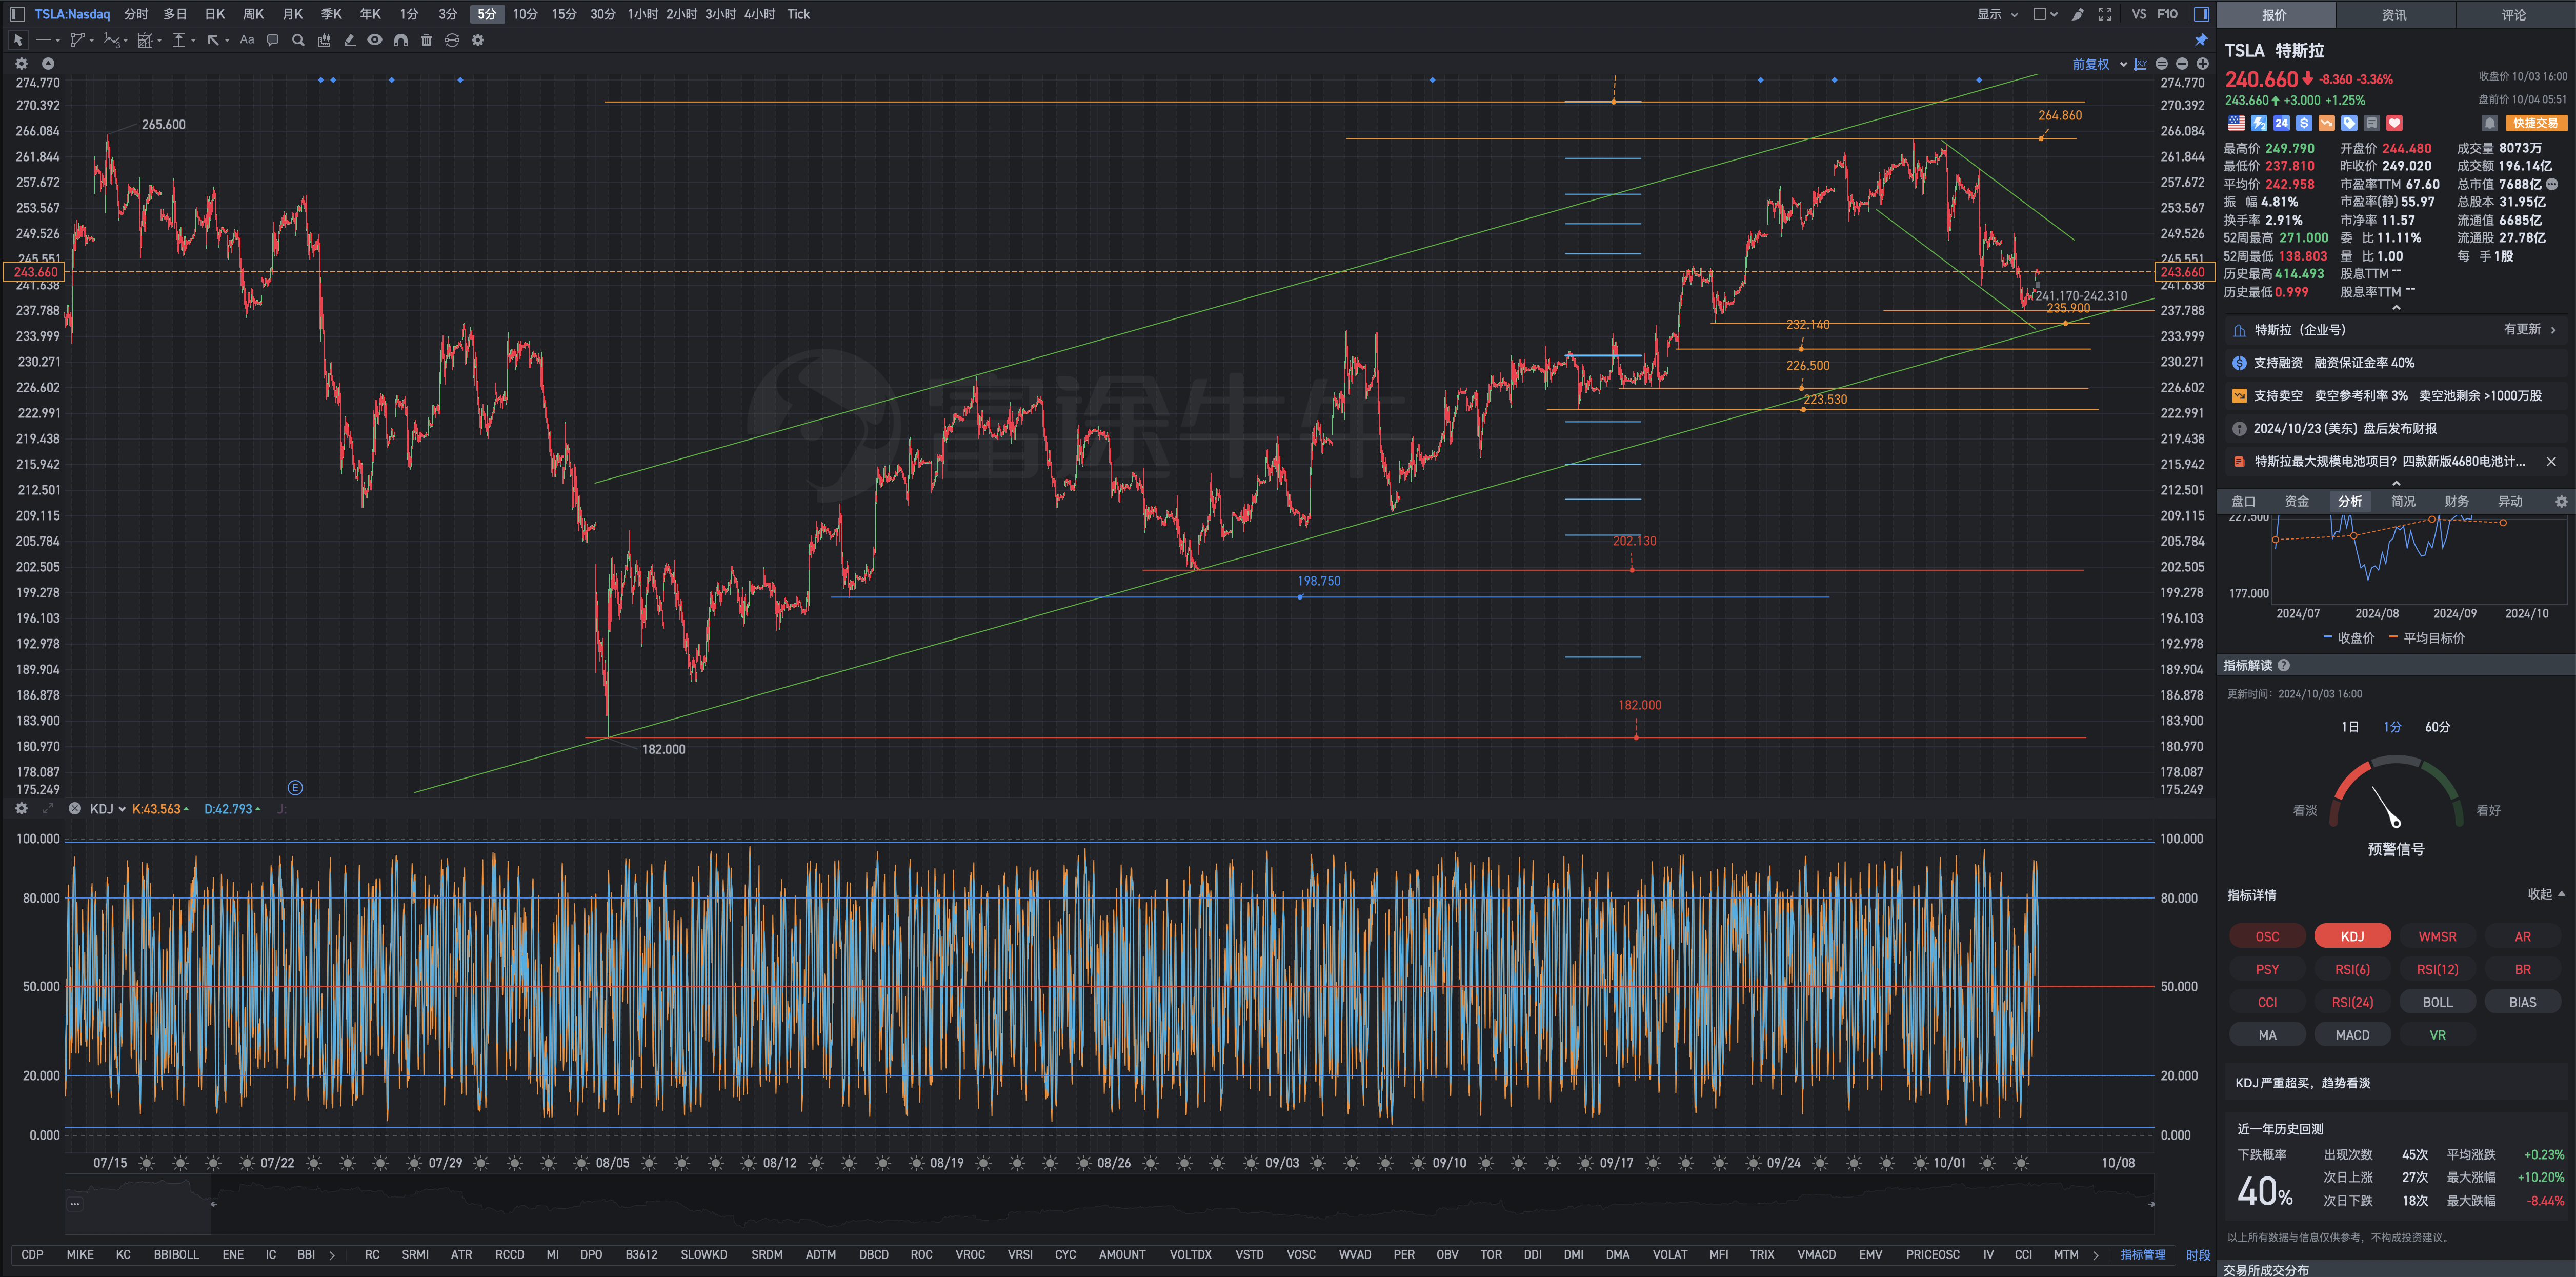Close the Tesla battery news banner
Viewport: 2576px width, 1277px height.
point(2551,461)
